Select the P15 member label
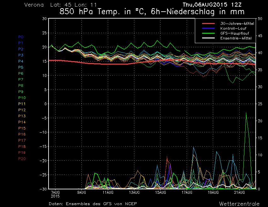Screen dimensions: 268x207 tap(22, 128)
